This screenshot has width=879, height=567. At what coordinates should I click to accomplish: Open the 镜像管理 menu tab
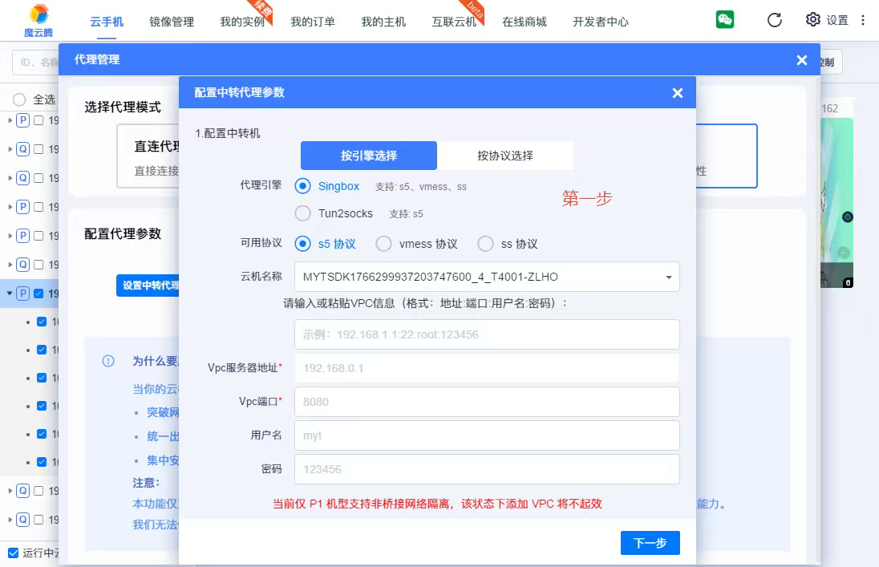click(172, 22)
